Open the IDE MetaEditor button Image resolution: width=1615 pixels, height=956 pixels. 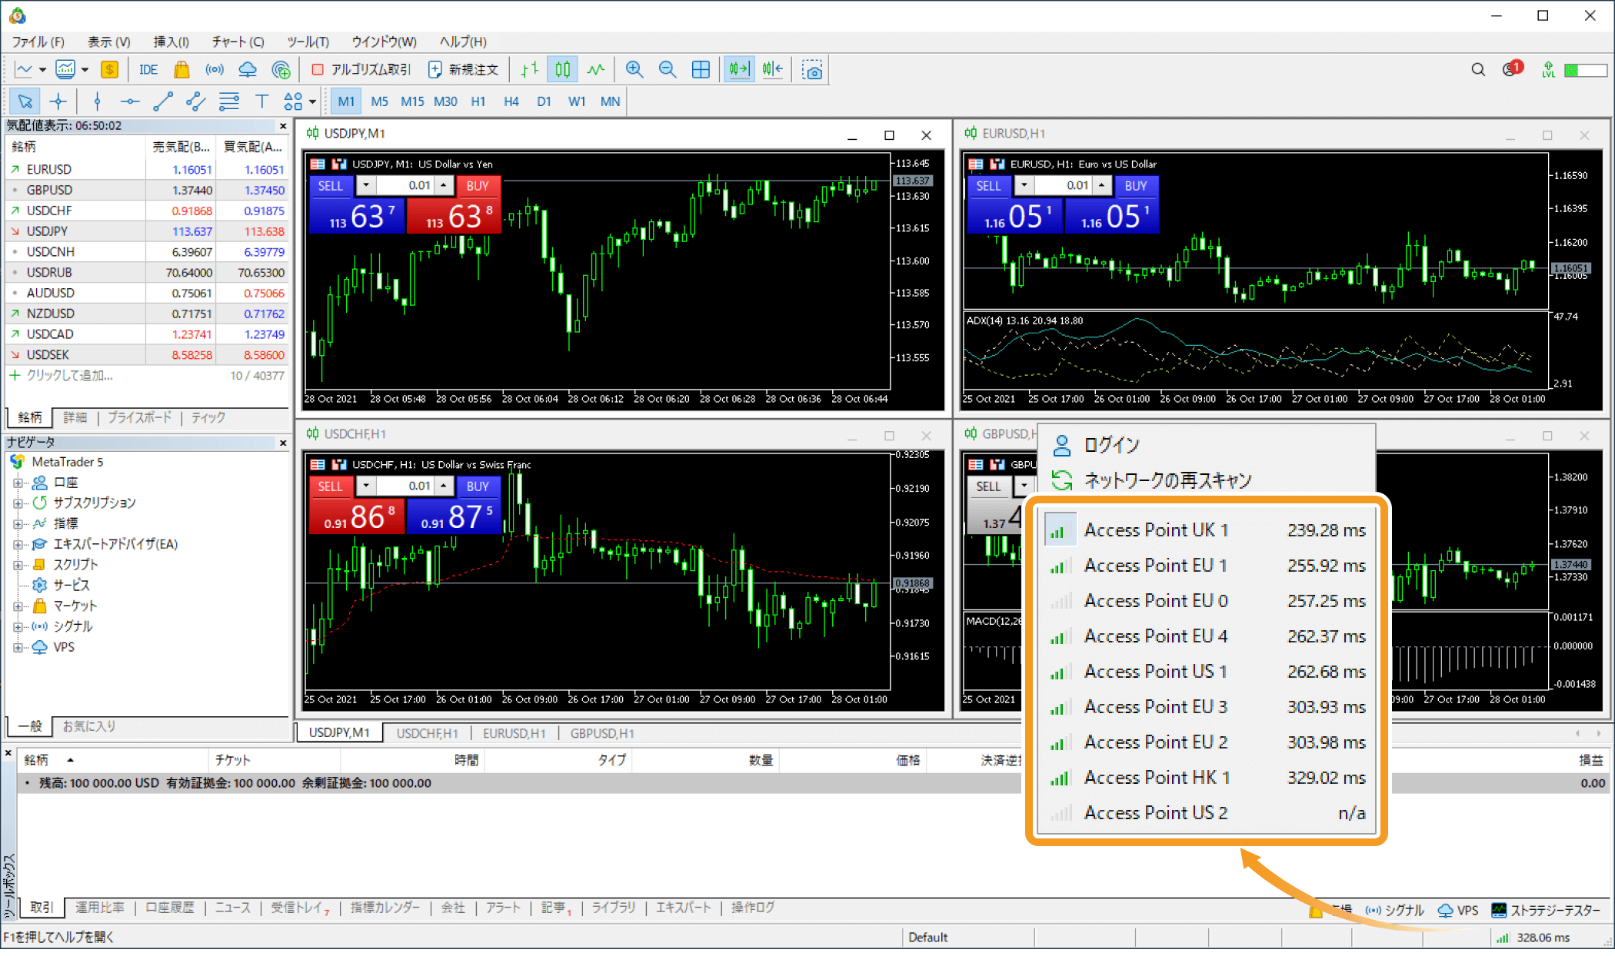click(148, 70)
